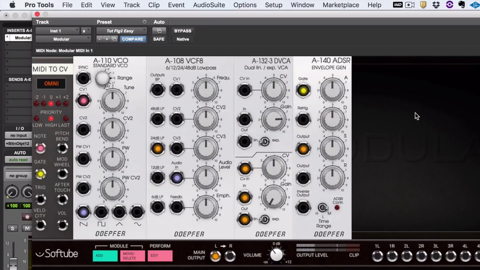Screen dimensions: 480x270
Task: Flip the ADSR Time Range switch
Action: [322, 207]
